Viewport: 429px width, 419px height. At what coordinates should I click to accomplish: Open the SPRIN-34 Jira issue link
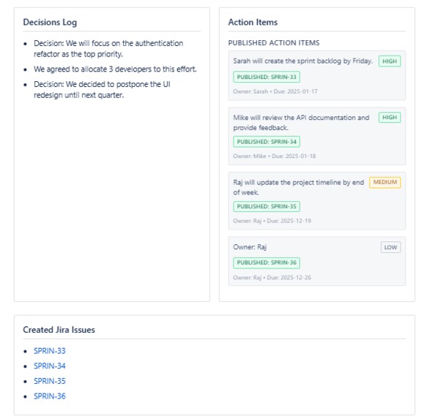coord(50,366)
